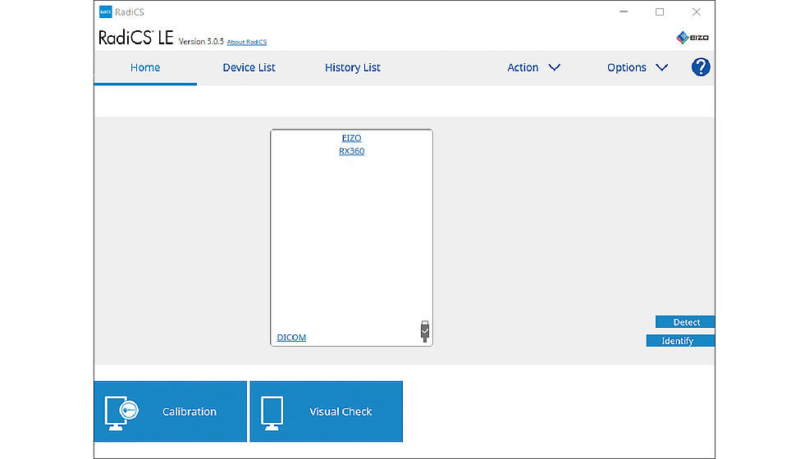Click the EIZO manufacturer link on monitor card
809x459 pixels.
pos(351,138)
